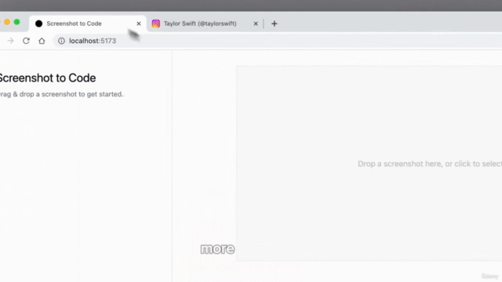
Task: Click the screenshot drop zone area
Action: click(x=369, y=164)
